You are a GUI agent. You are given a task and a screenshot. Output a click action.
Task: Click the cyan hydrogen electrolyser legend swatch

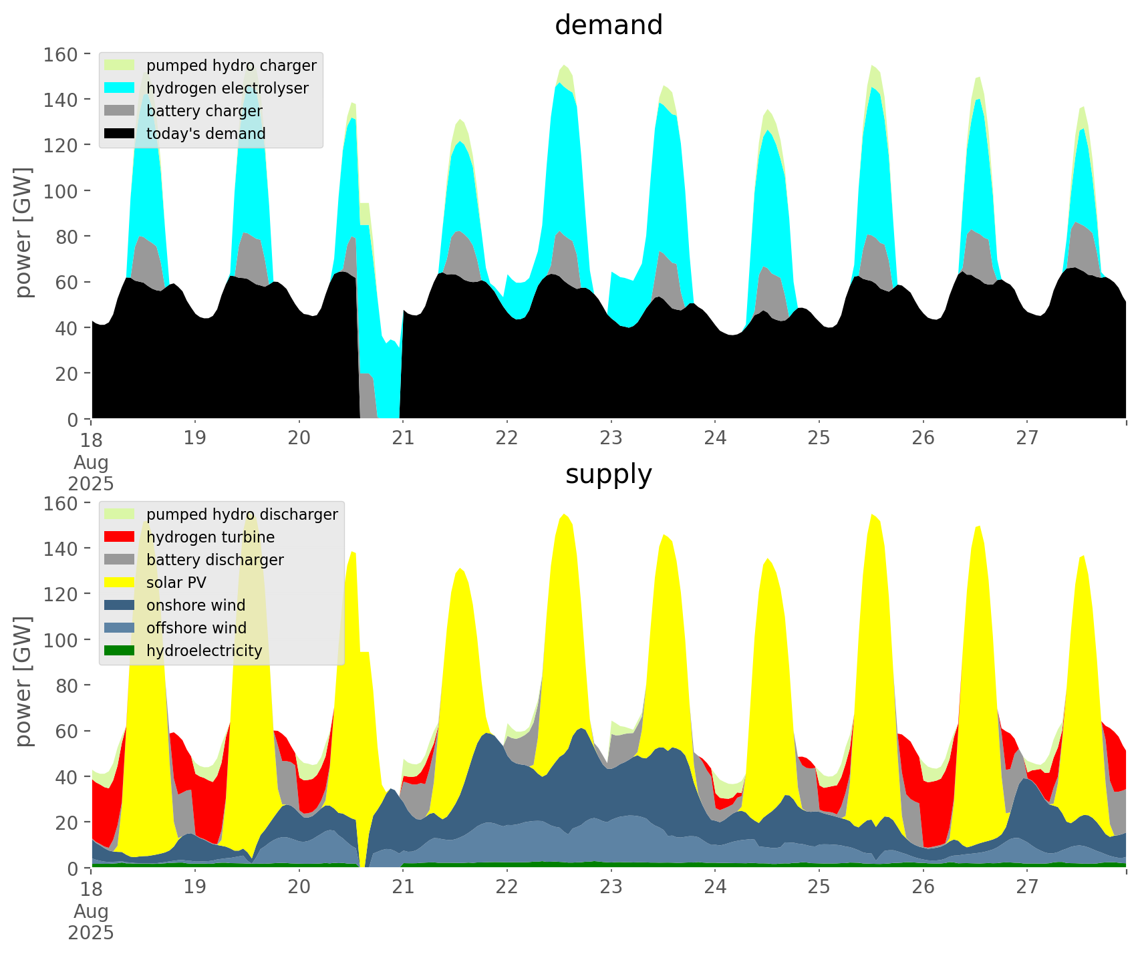[x=120, y=88]
